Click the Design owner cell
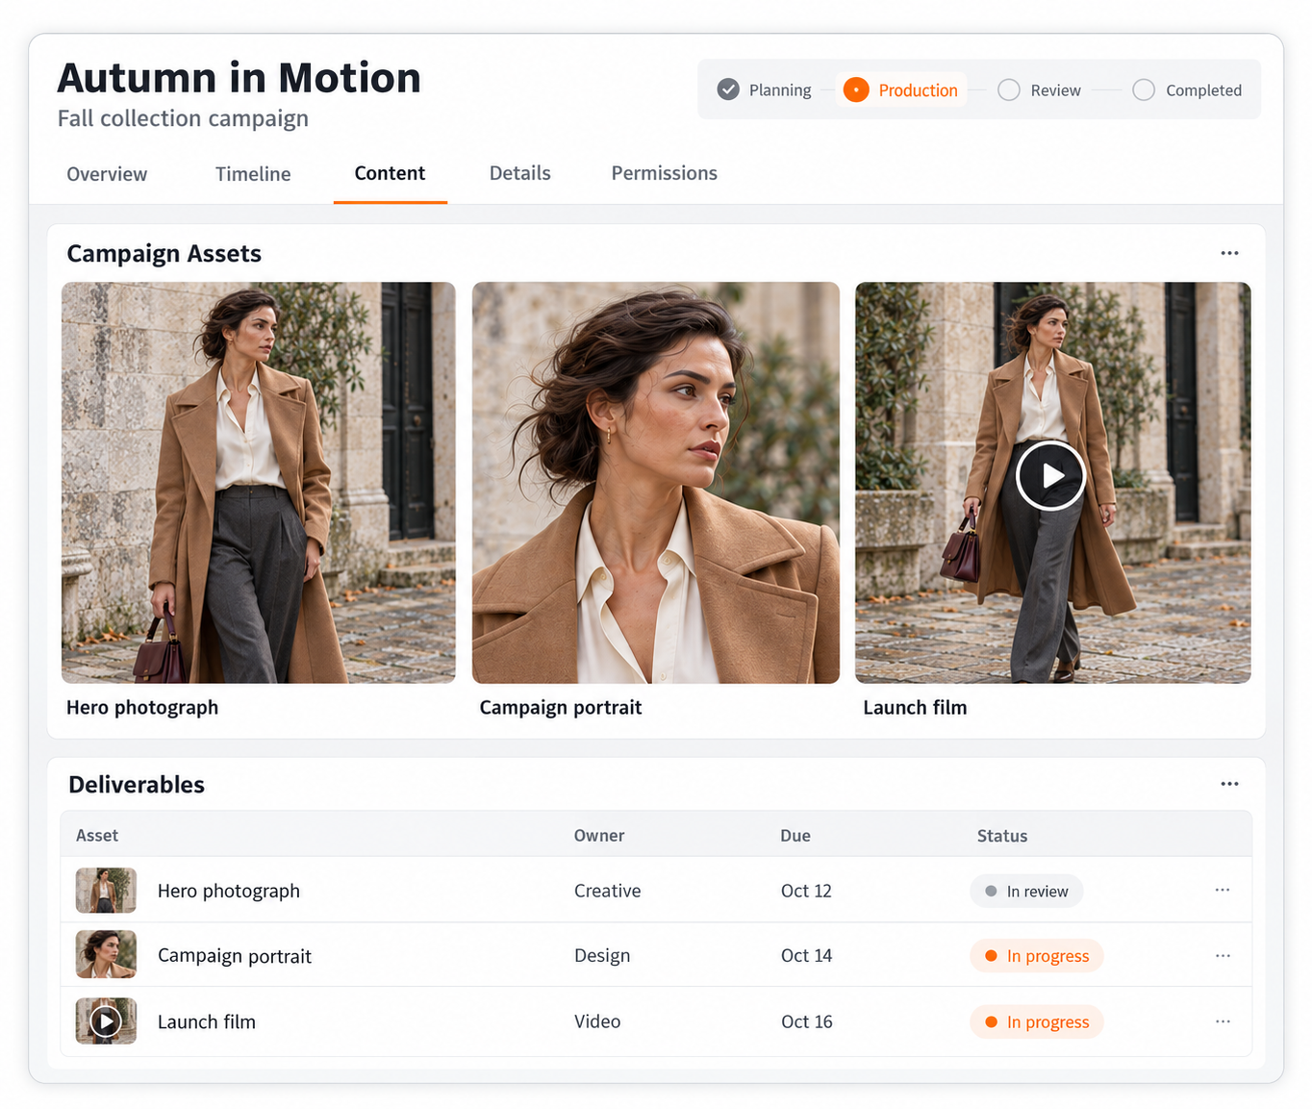This screenshot has width=1312, height=1109. click(602, 956)
